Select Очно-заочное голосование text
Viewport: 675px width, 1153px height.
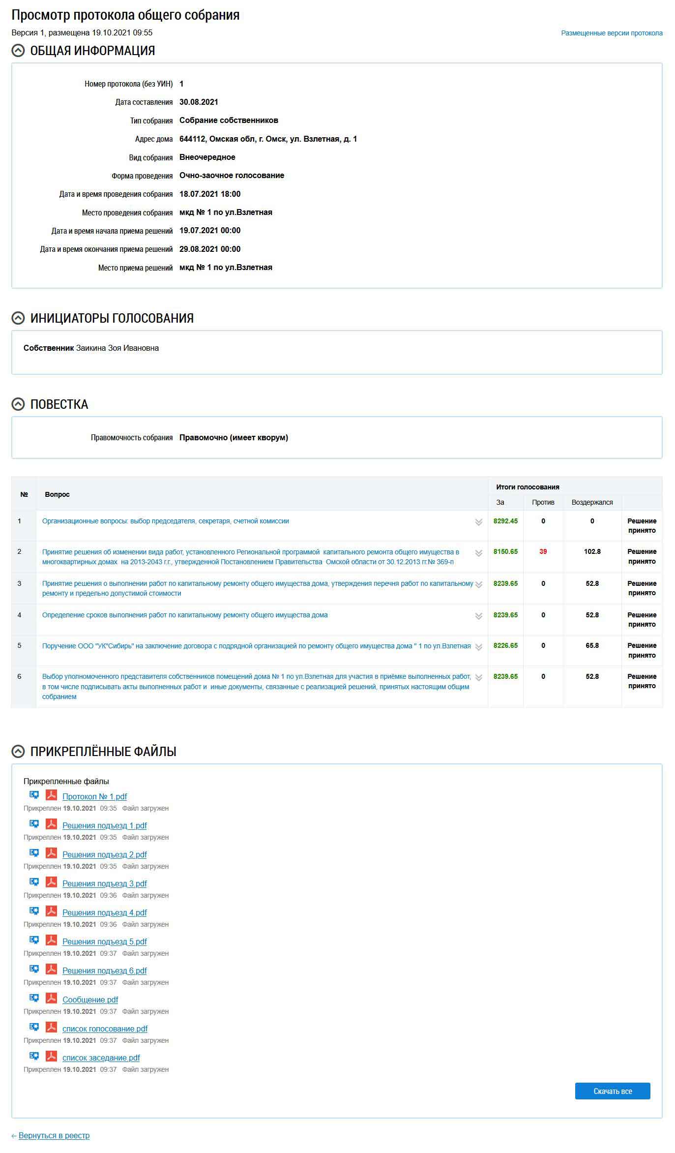point(232,176)
